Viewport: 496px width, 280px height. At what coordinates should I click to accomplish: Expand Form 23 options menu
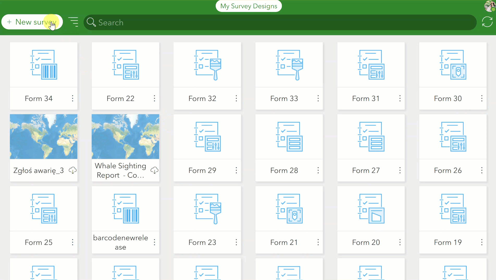[236, 242]
